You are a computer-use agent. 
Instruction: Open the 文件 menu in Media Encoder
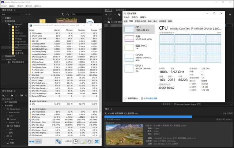click(x=4, y=6)
